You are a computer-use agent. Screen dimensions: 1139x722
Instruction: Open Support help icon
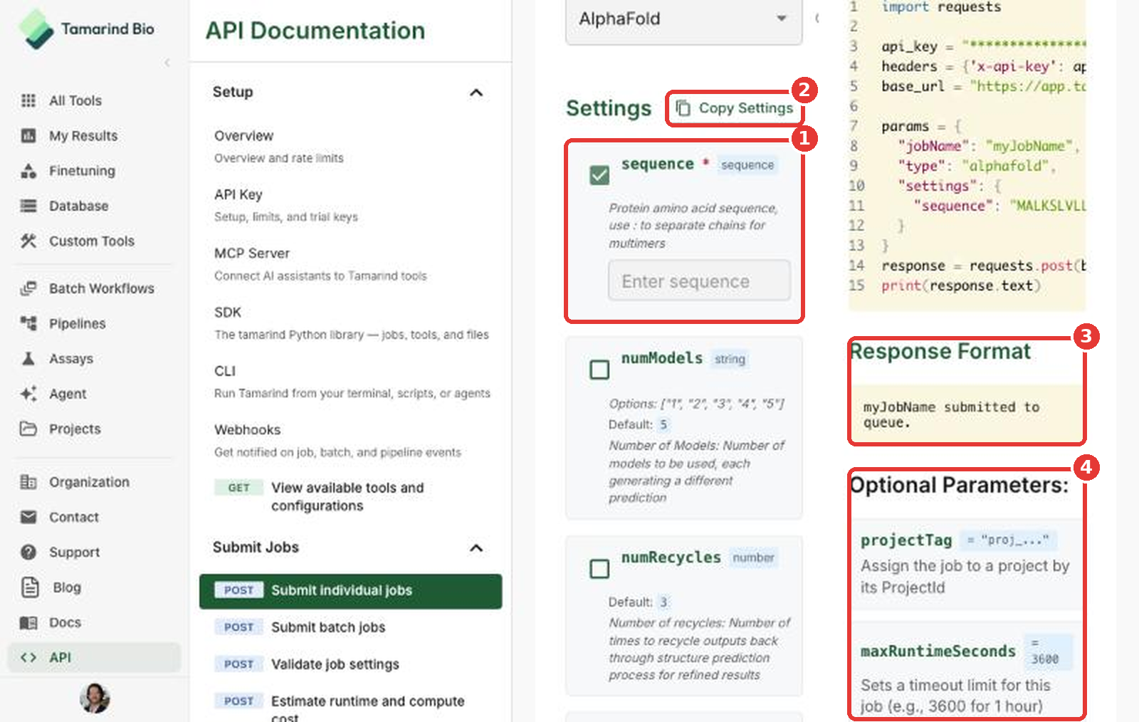pyautogui.click(x=28, y=552)
